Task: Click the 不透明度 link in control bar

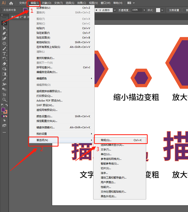Action: point(124,10)
